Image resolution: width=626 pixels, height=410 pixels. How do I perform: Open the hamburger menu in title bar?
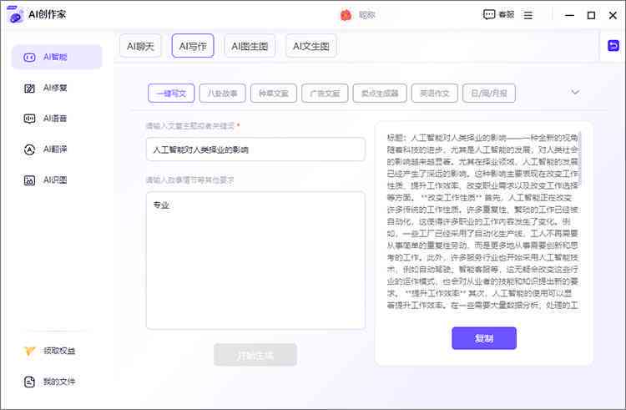528,15
